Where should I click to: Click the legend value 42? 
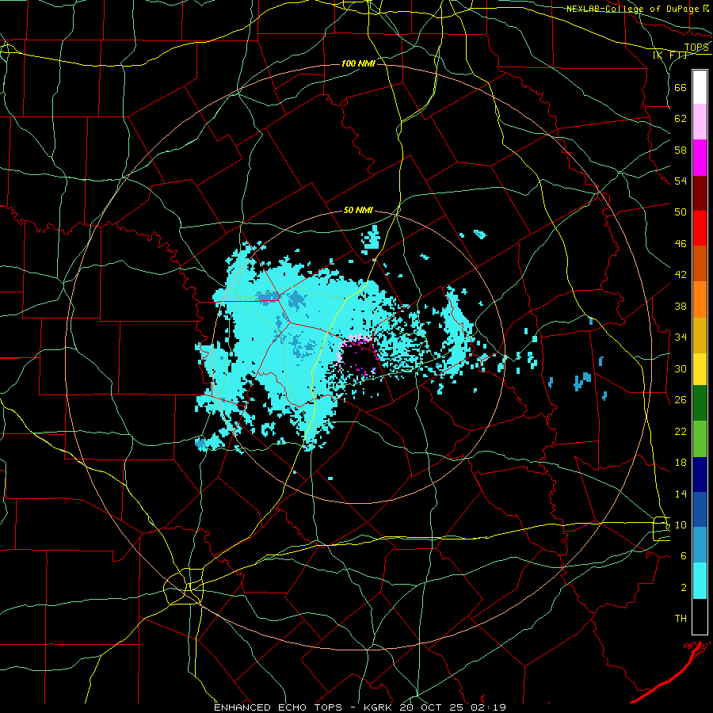tap(681, 274)
